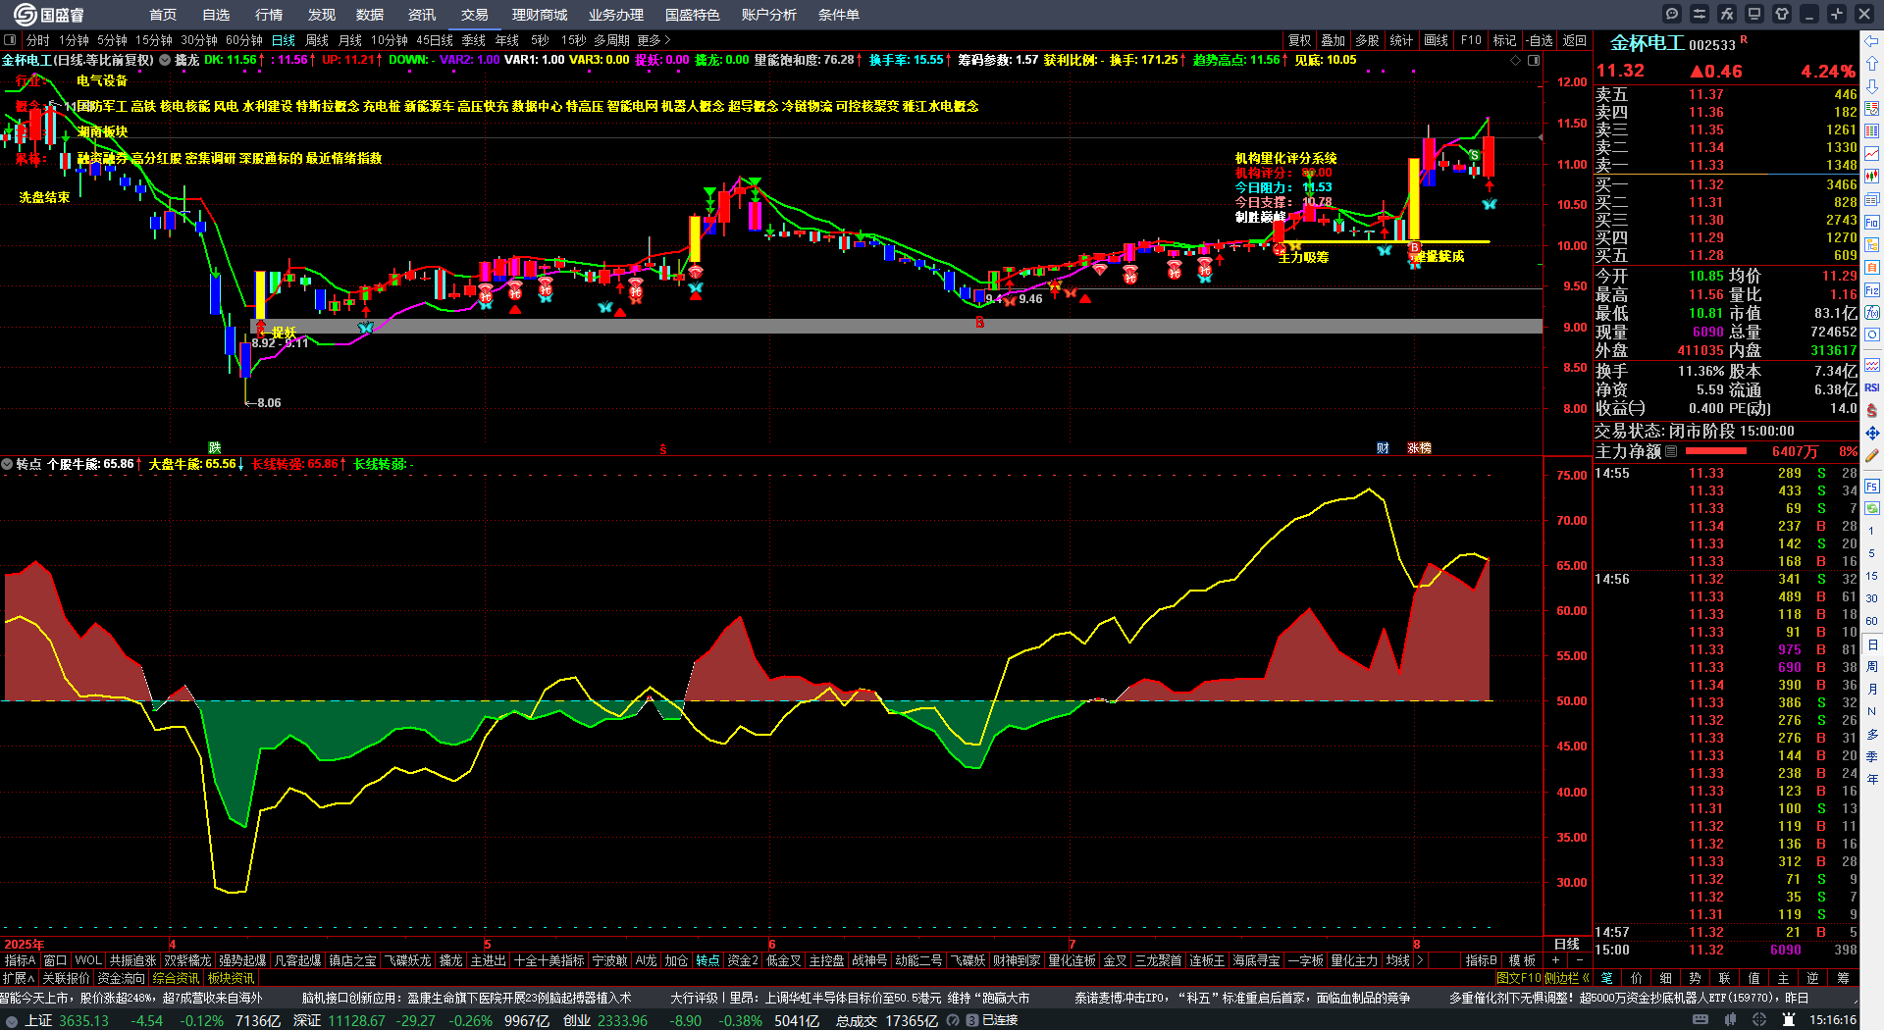Click 返回 to go back
The width and height of the screenshot is (1884, 1030).
pyautogui.click(x=1575, y=40)
